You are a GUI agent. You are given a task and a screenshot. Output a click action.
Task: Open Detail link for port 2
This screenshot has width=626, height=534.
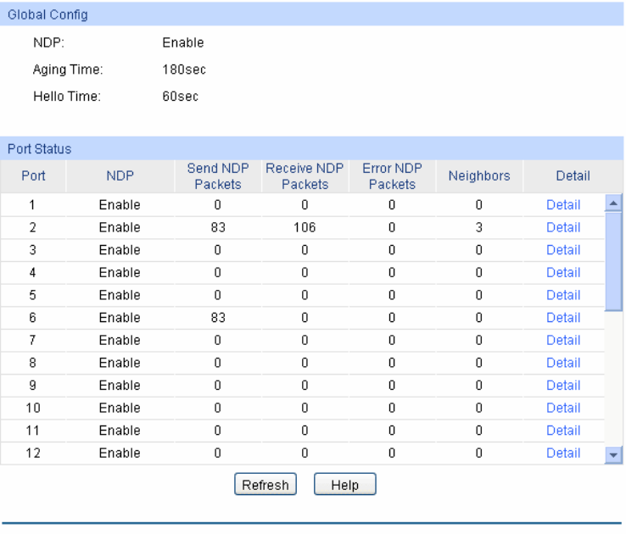pos(563,227)
